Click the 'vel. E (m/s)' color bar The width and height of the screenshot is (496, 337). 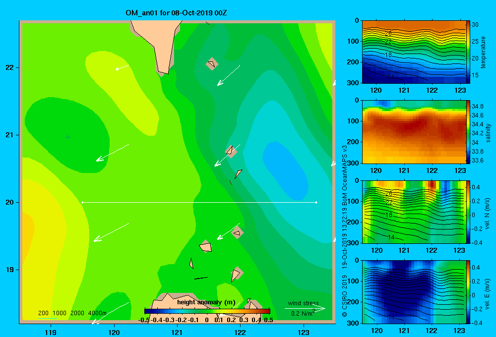468,292
